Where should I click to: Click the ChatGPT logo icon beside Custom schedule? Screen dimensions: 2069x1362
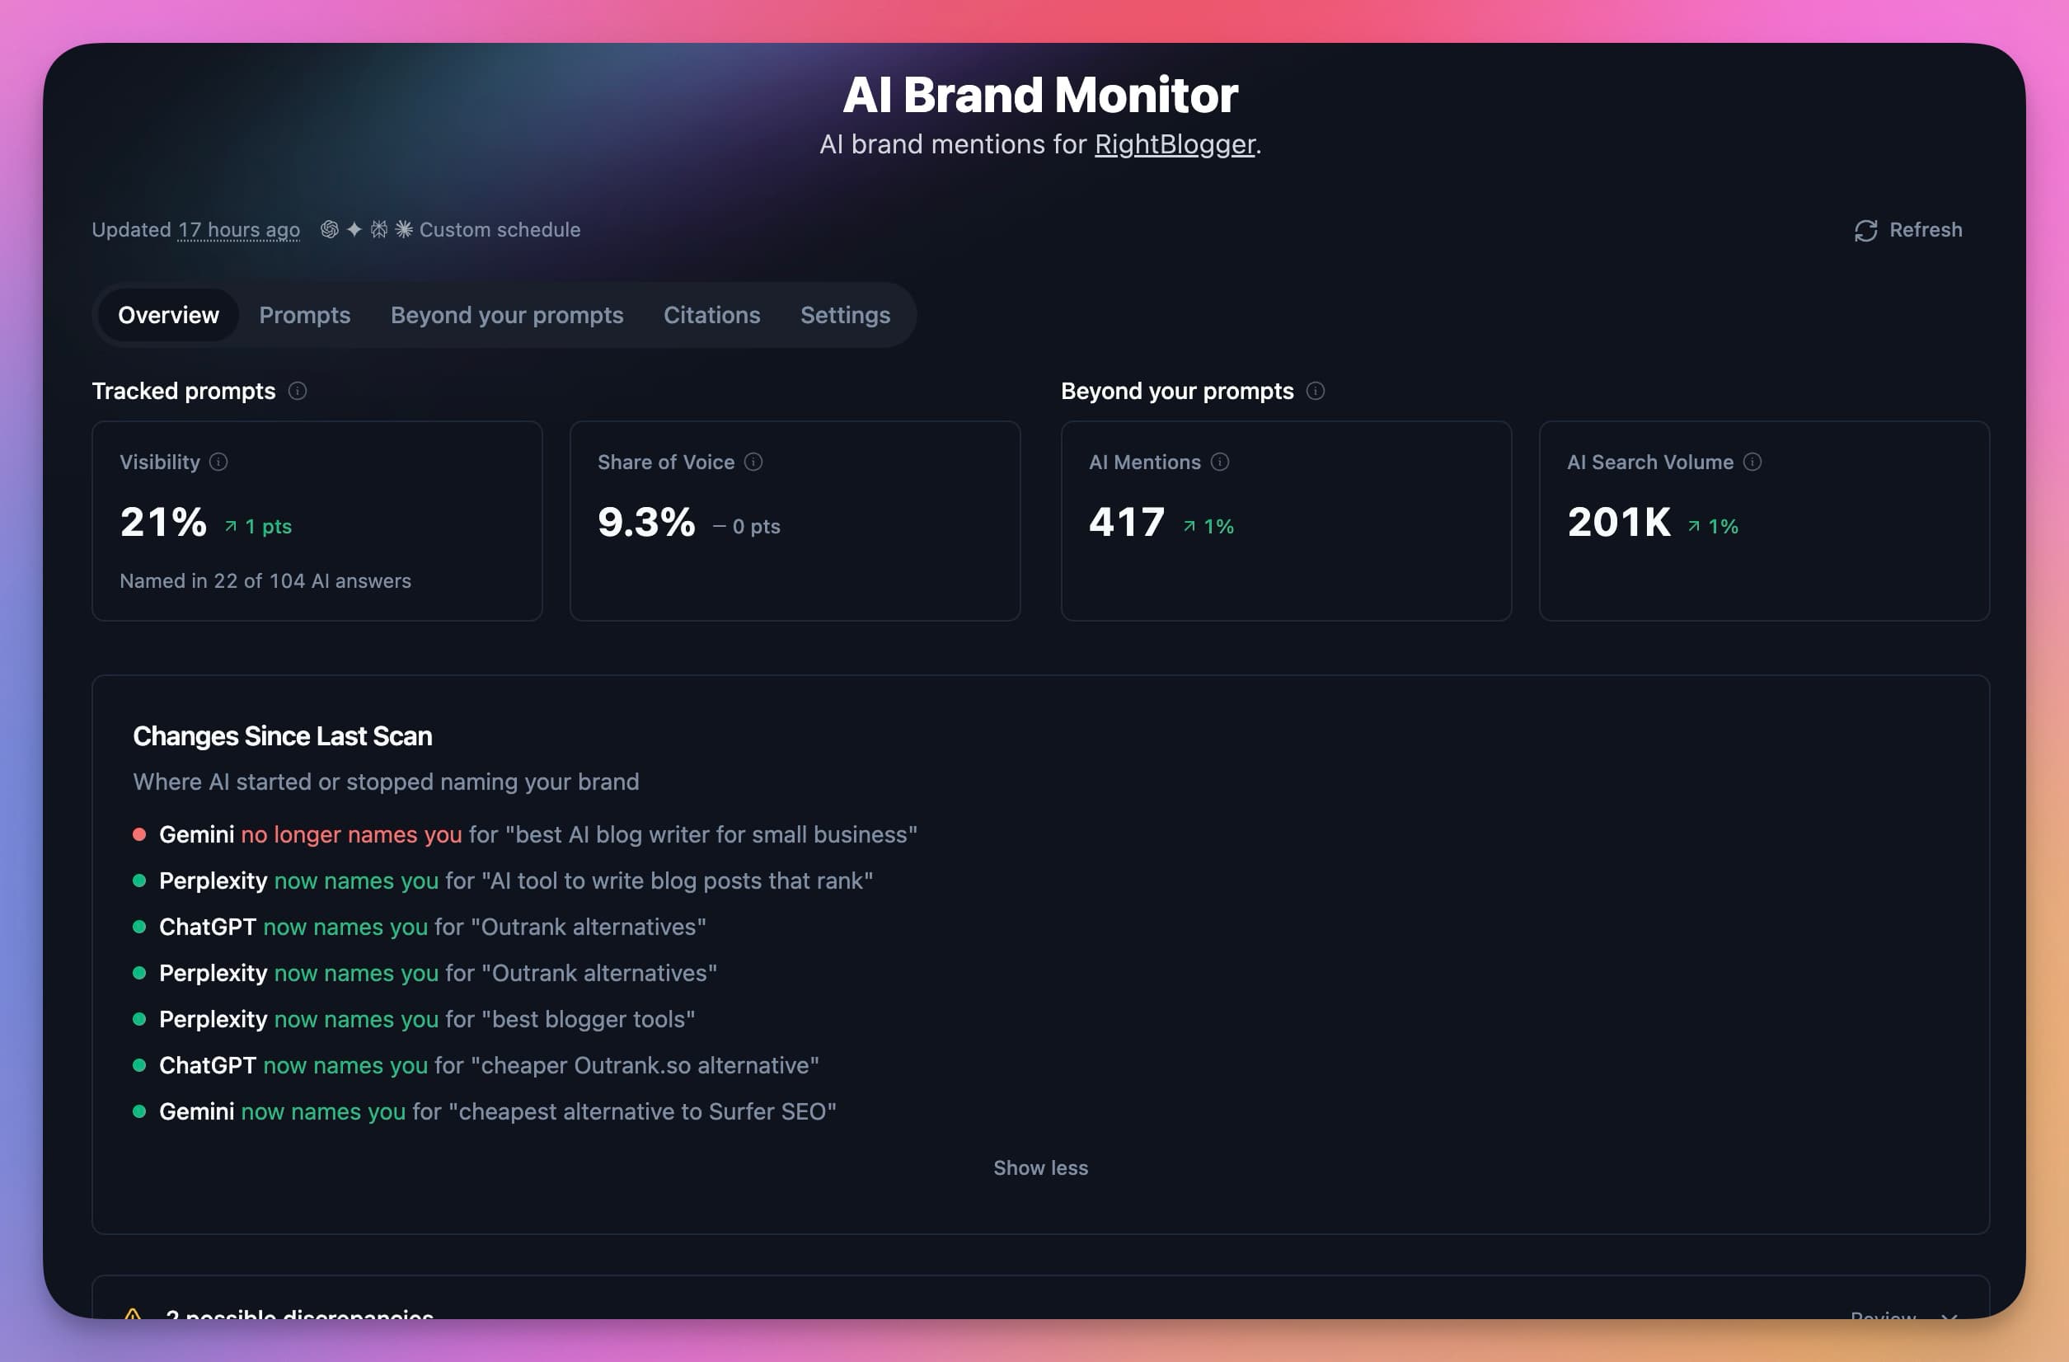(329, 229)
